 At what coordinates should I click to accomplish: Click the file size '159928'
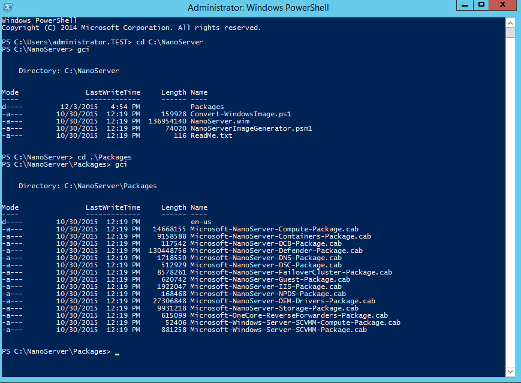(x=174, y=114)
